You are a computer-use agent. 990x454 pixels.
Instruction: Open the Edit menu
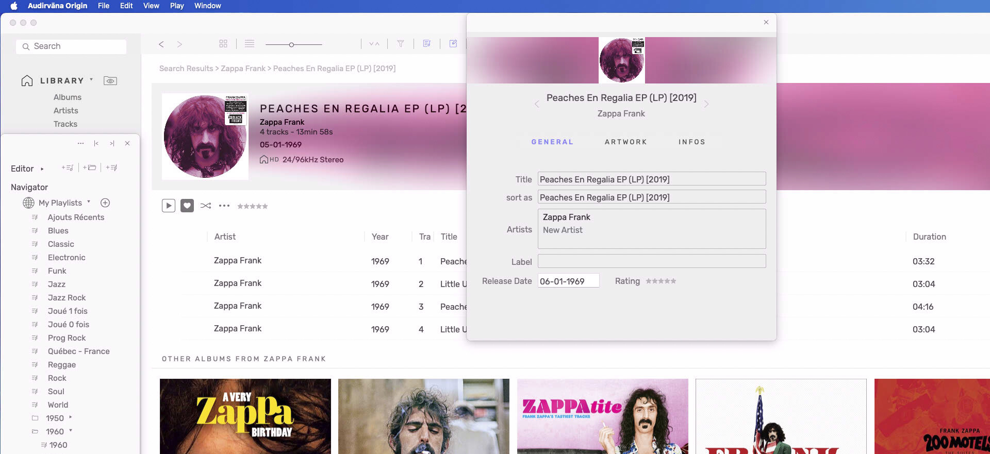pos(126,6)
